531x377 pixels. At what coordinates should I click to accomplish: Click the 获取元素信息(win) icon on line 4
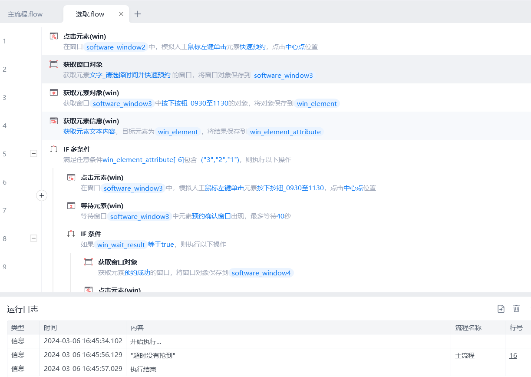pos(54,121)
